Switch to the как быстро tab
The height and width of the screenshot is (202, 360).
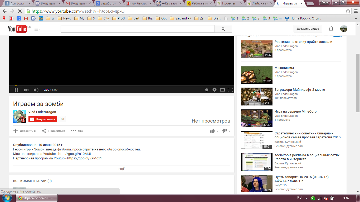pyautogui.click(x=139, y=4)
